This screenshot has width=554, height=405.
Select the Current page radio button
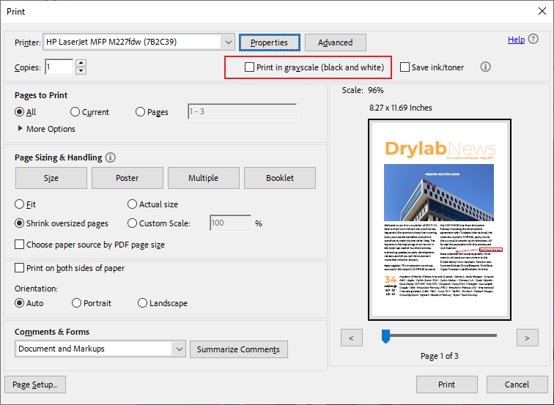click(x=75, y=112)
